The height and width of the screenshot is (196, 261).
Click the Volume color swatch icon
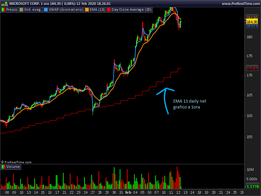pyautogui.click(x=3, y=167)
